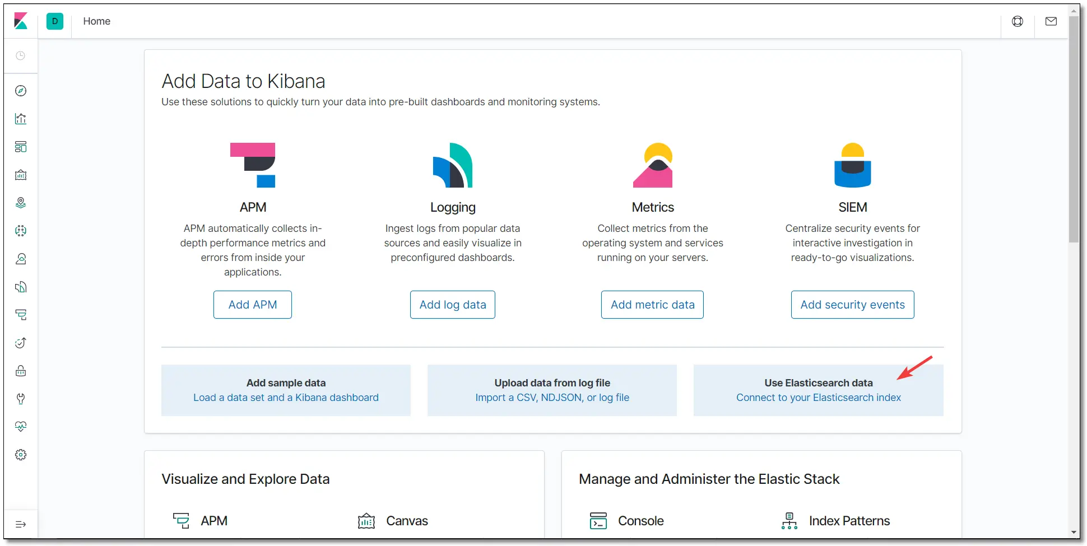Open Stack Monitoring heartbeat icon in the sidebar
This screenshot has width=1087, height=546.
tap(21, 427)
